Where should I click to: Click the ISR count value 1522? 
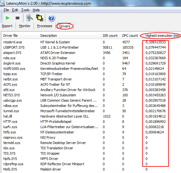coord(107,116)
